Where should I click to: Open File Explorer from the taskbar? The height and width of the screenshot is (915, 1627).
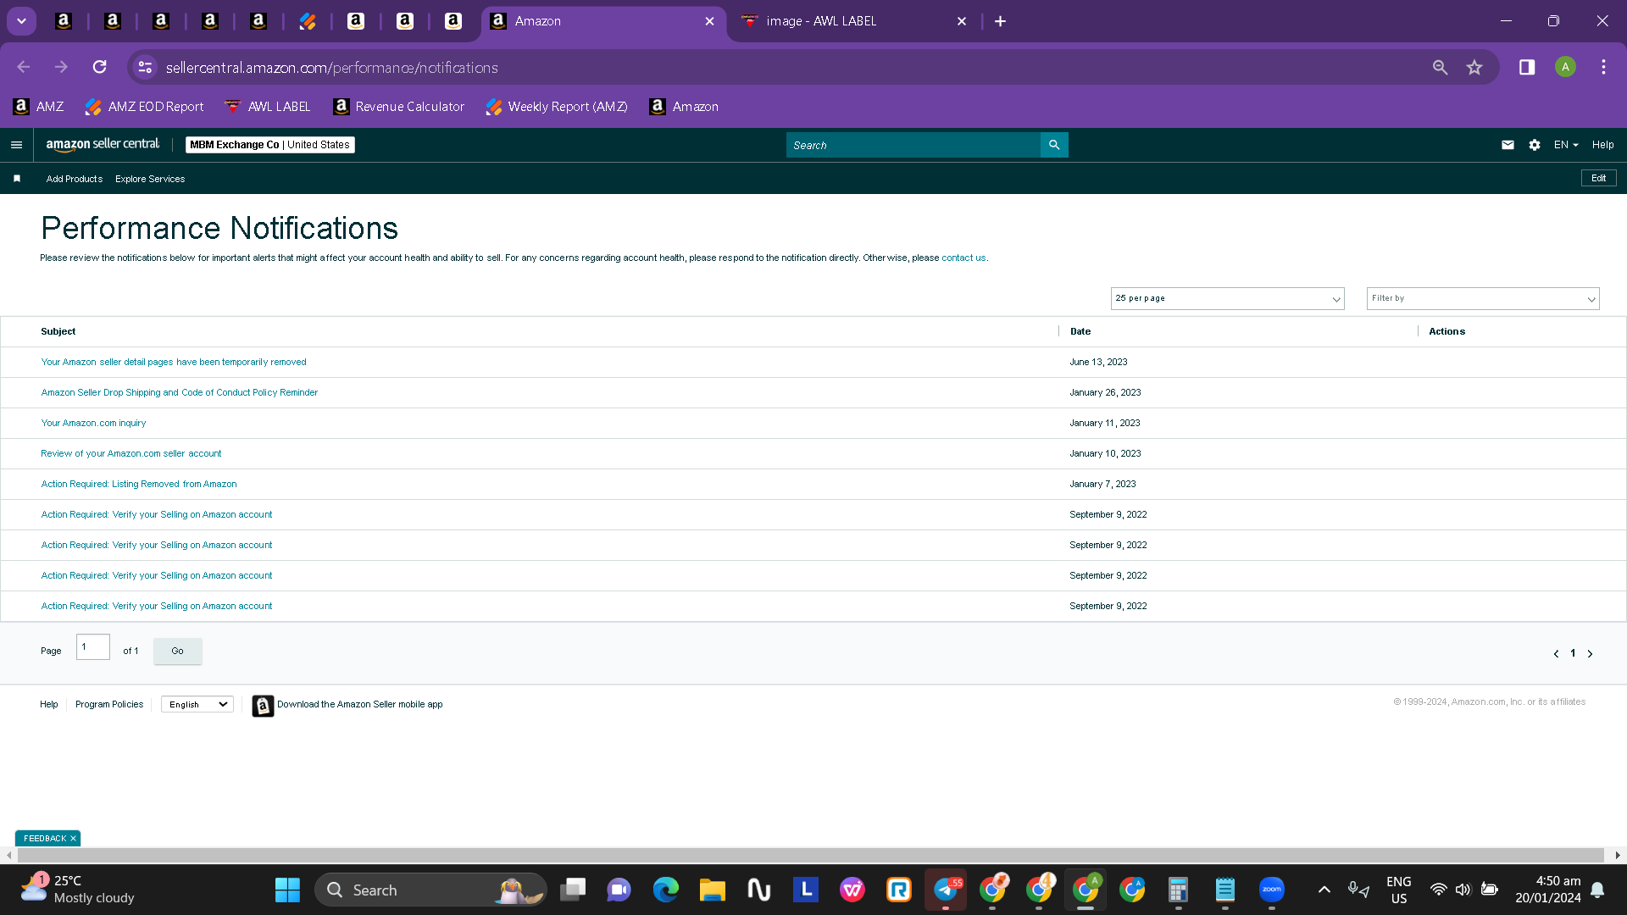click(712, 890)
